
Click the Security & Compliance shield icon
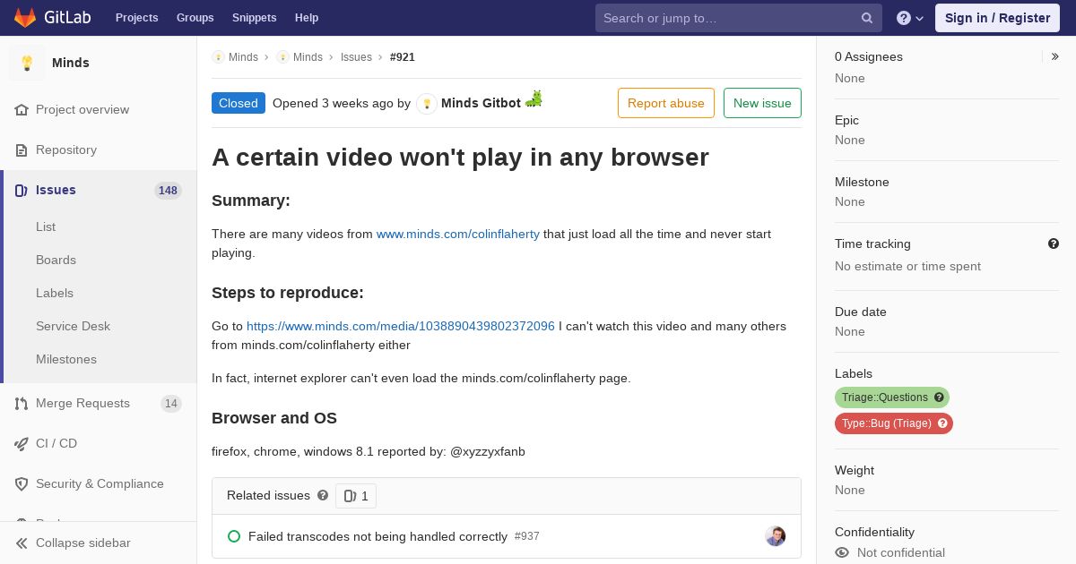22,484
